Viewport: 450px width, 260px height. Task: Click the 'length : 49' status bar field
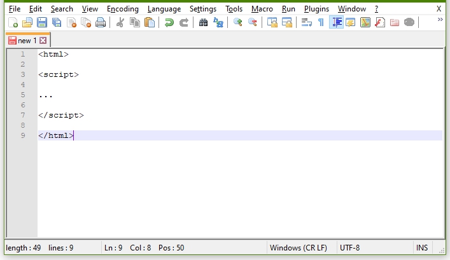[x=24, y=248]
